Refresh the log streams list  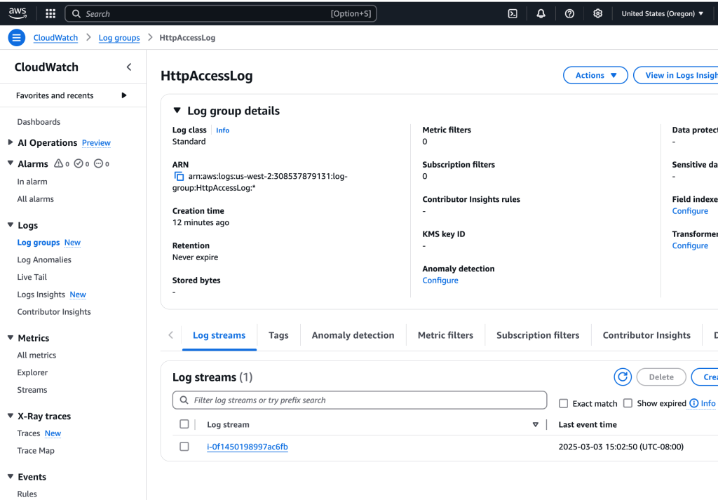pyautogui.click(x=623, y=377)
